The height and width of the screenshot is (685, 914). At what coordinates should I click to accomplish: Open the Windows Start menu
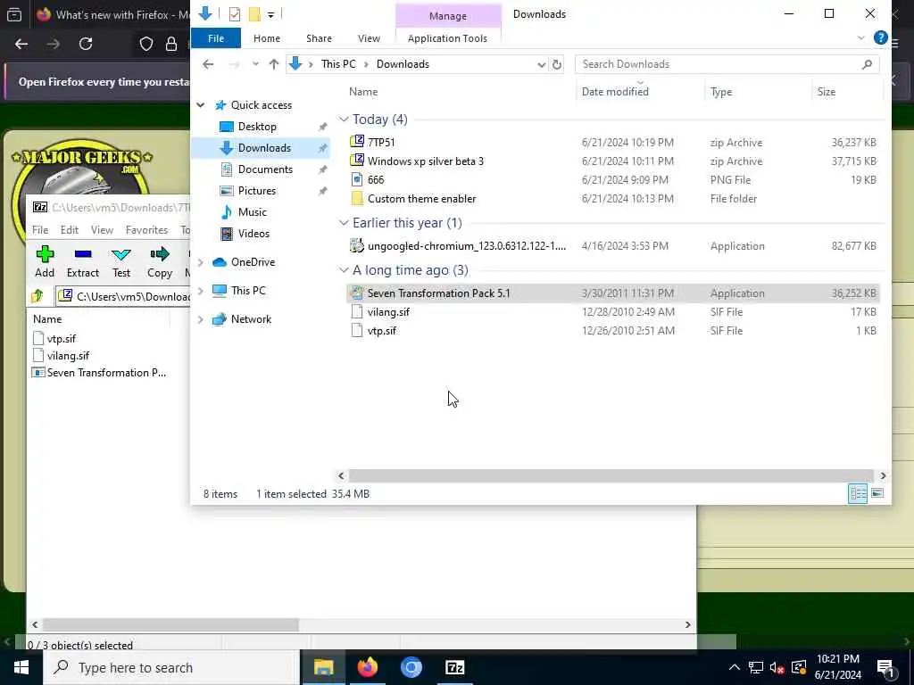21,667
